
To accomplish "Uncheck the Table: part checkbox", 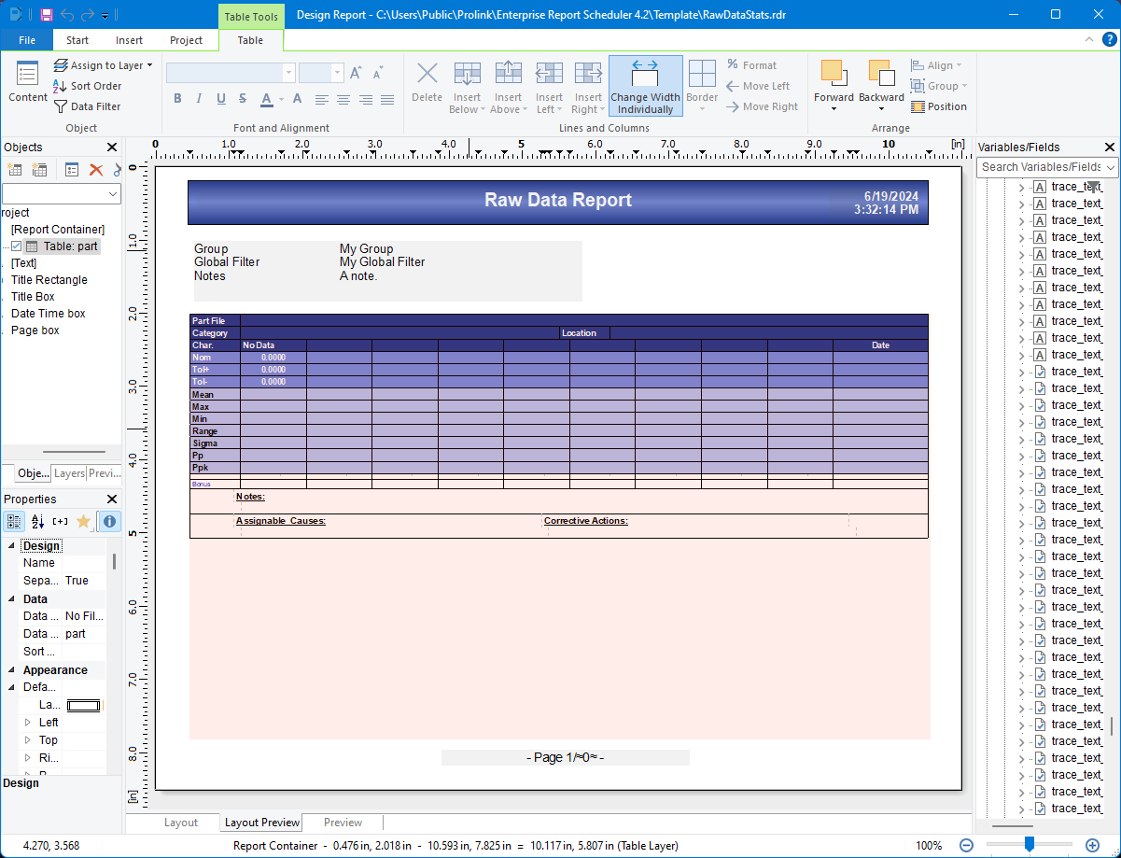I will (17, 246).
